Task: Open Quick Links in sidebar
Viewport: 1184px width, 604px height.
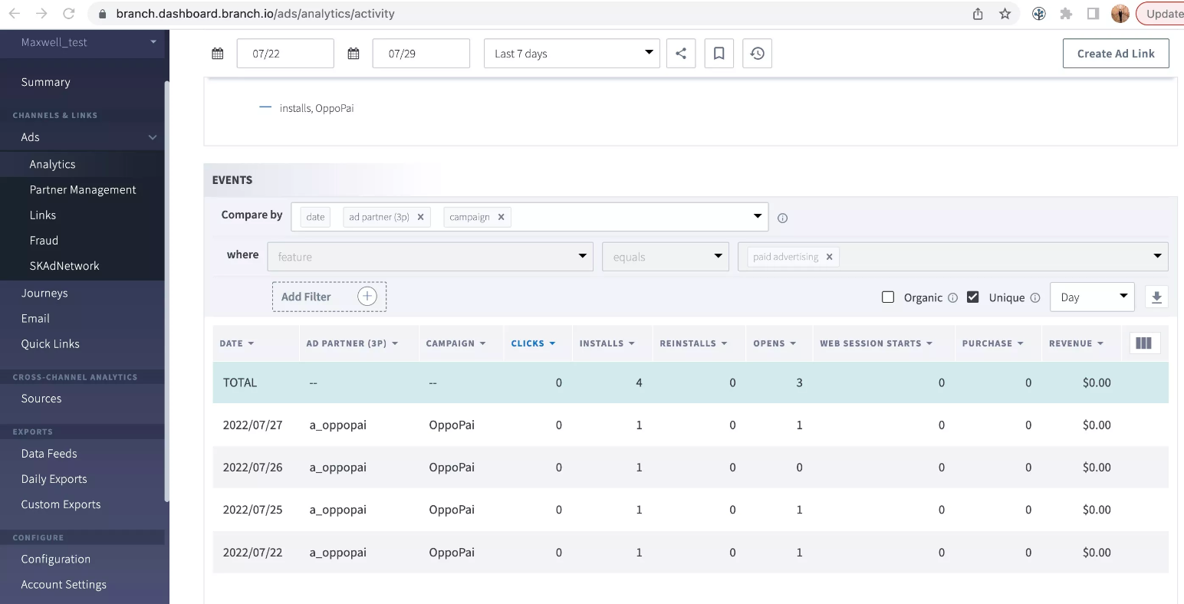Action: 51,343
